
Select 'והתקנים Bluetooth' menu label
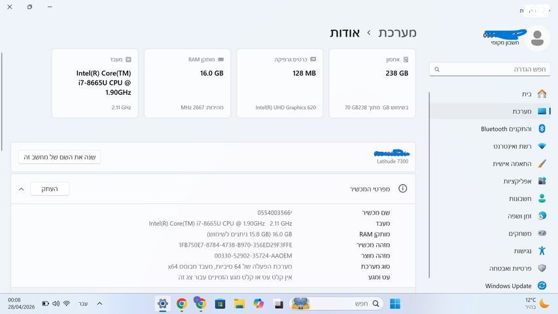[506, 129]
